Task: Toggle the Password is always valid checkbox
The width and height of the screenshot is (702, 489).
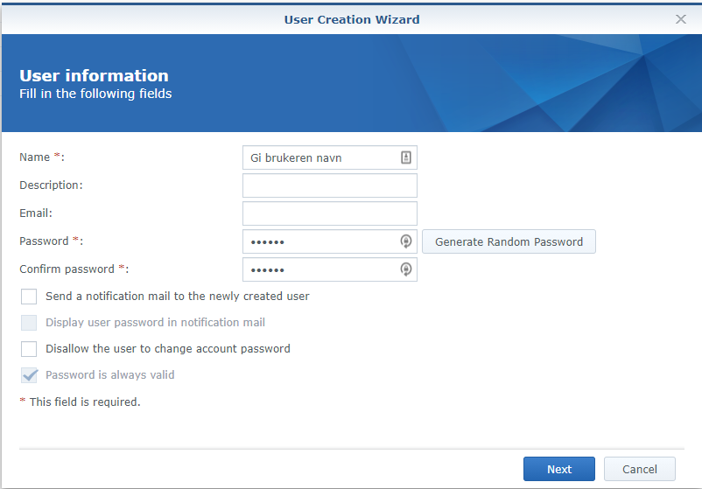Action: click(30, 375)
